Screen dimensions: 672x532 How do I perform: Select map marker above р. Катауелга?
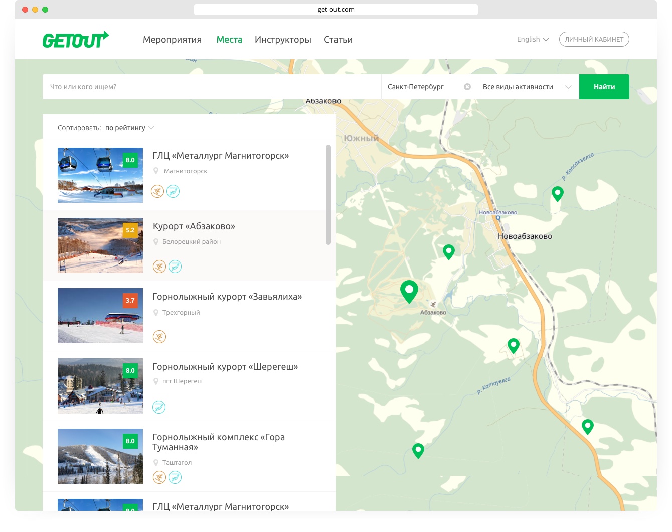click(514, 346)
